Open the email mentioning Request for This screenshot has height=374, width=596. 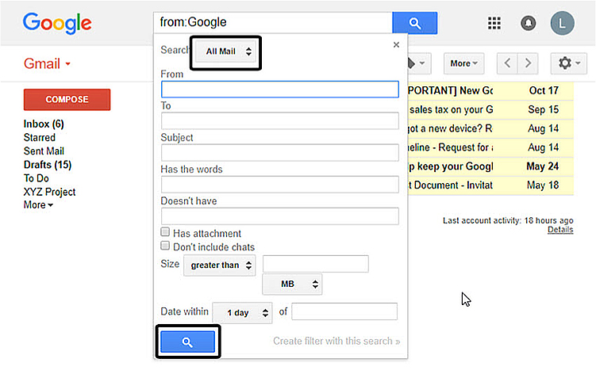point(490,147)
